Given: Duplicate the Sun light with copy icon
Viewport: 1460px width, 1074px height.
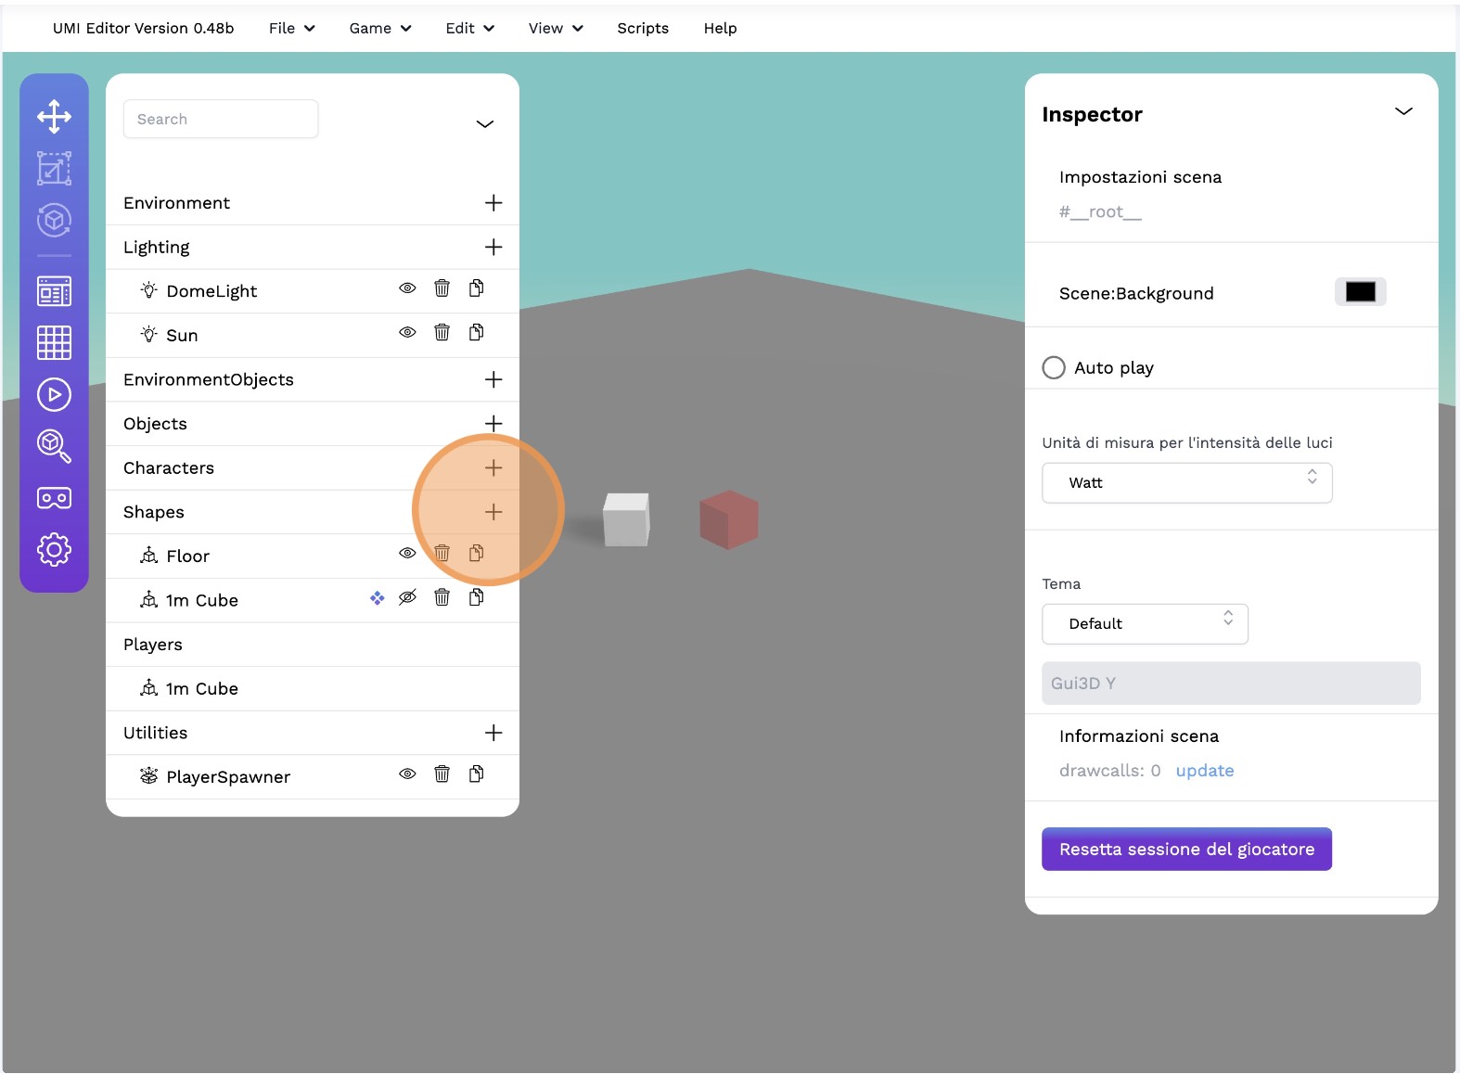Looking at the screenshot, I should click(x=476, y=333).
